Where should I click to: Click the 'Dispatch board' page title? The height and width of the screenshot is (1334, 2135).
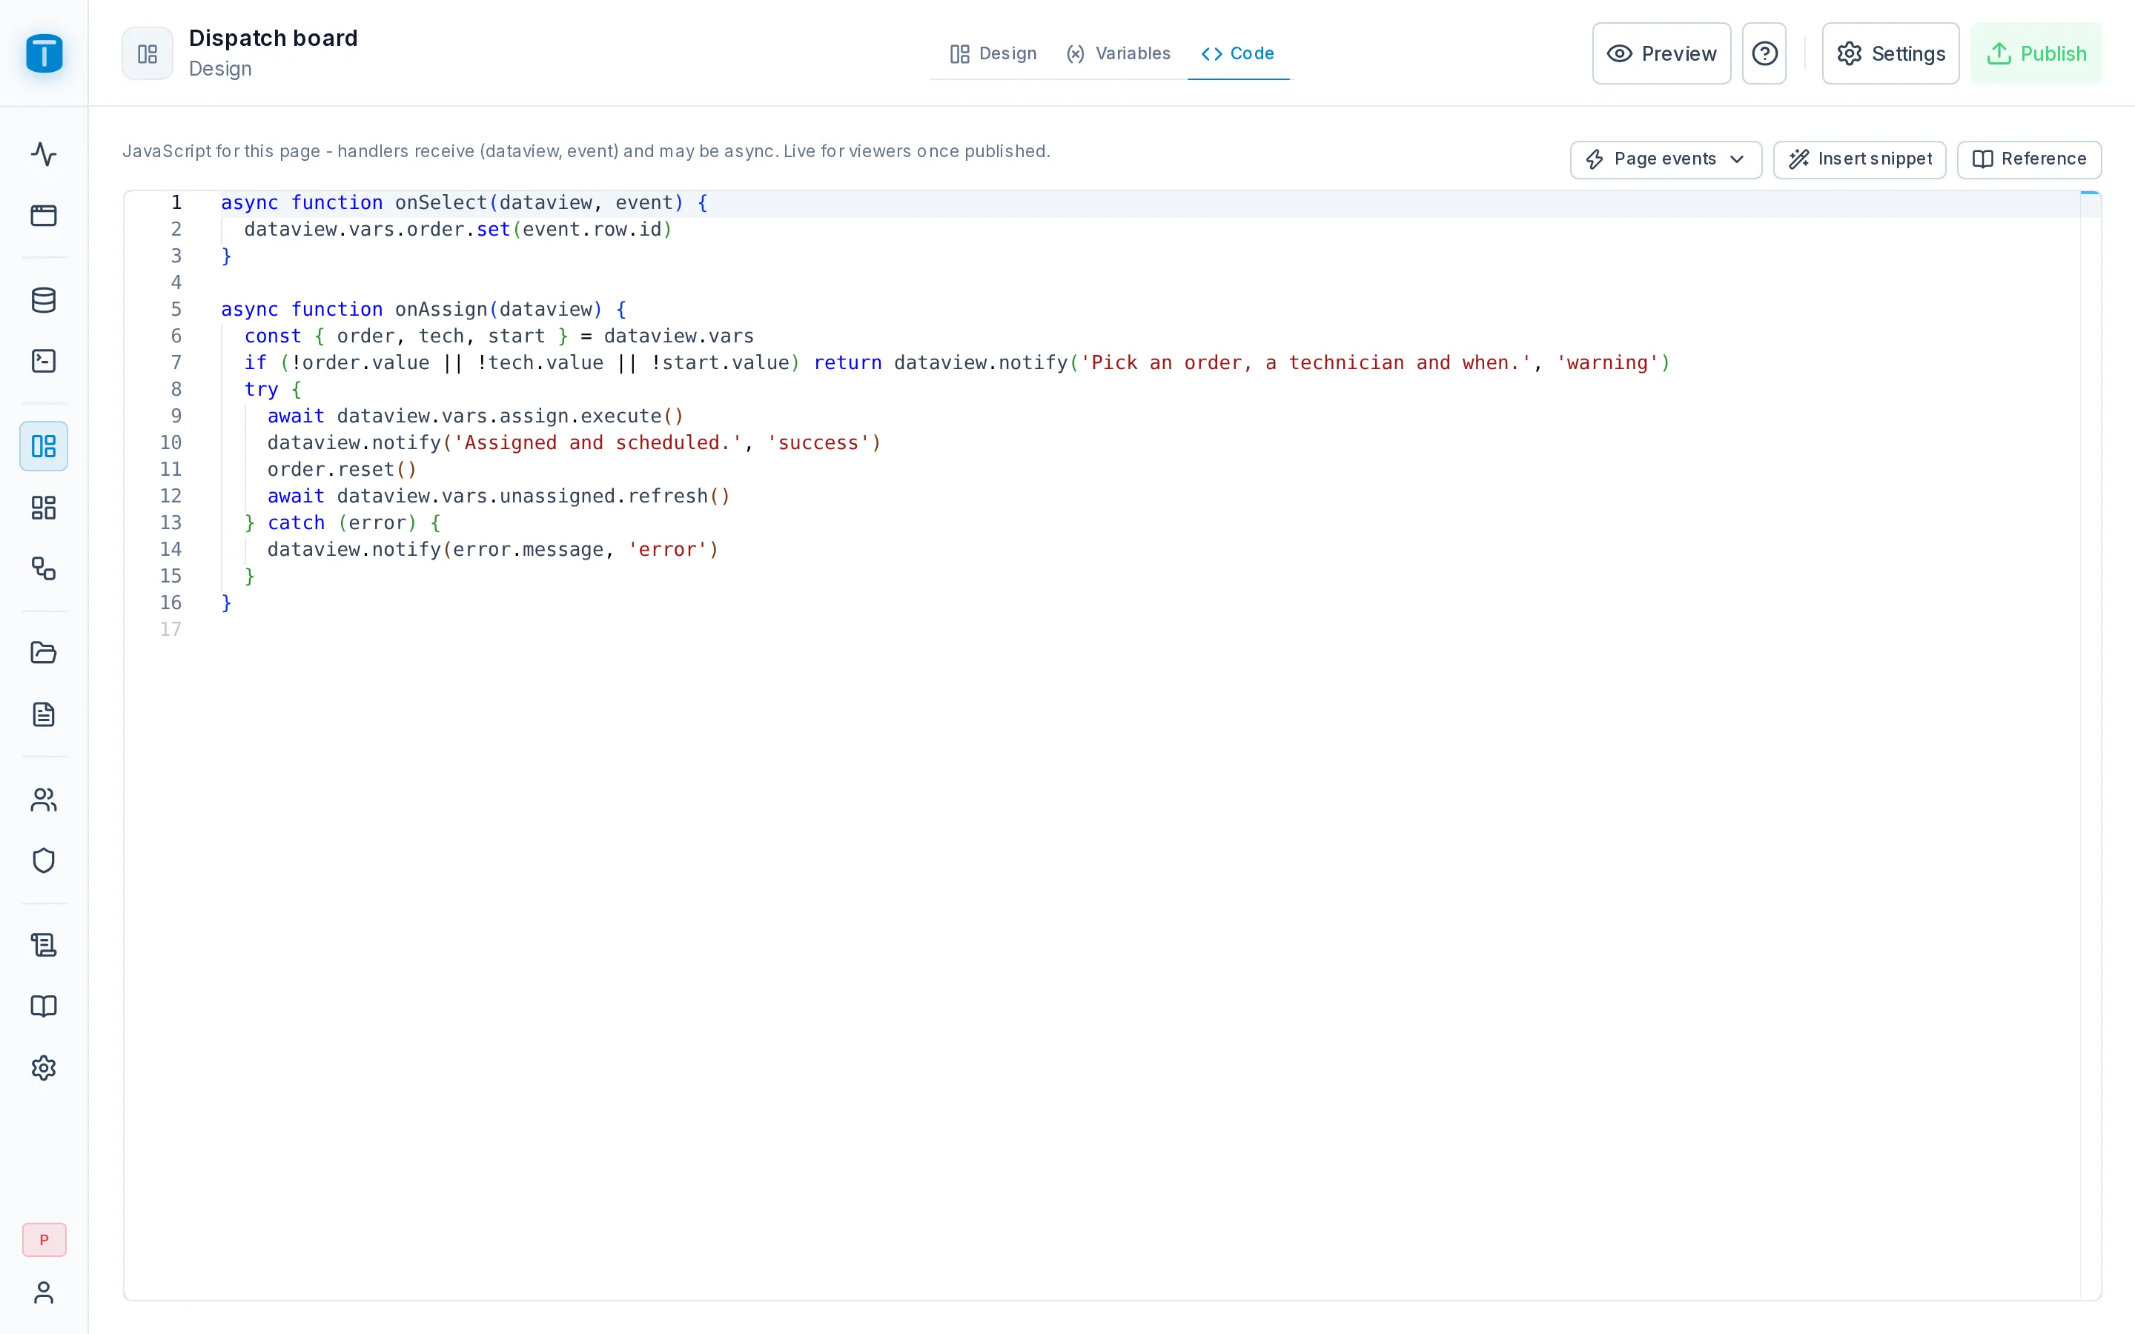[x=273, y=38]
